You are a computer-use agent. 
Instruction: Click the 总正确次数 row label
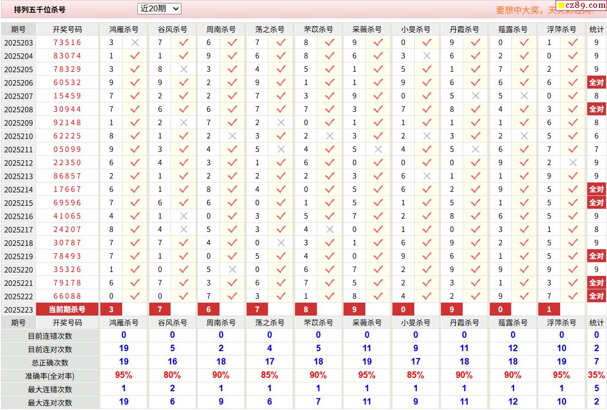[50, 363]
